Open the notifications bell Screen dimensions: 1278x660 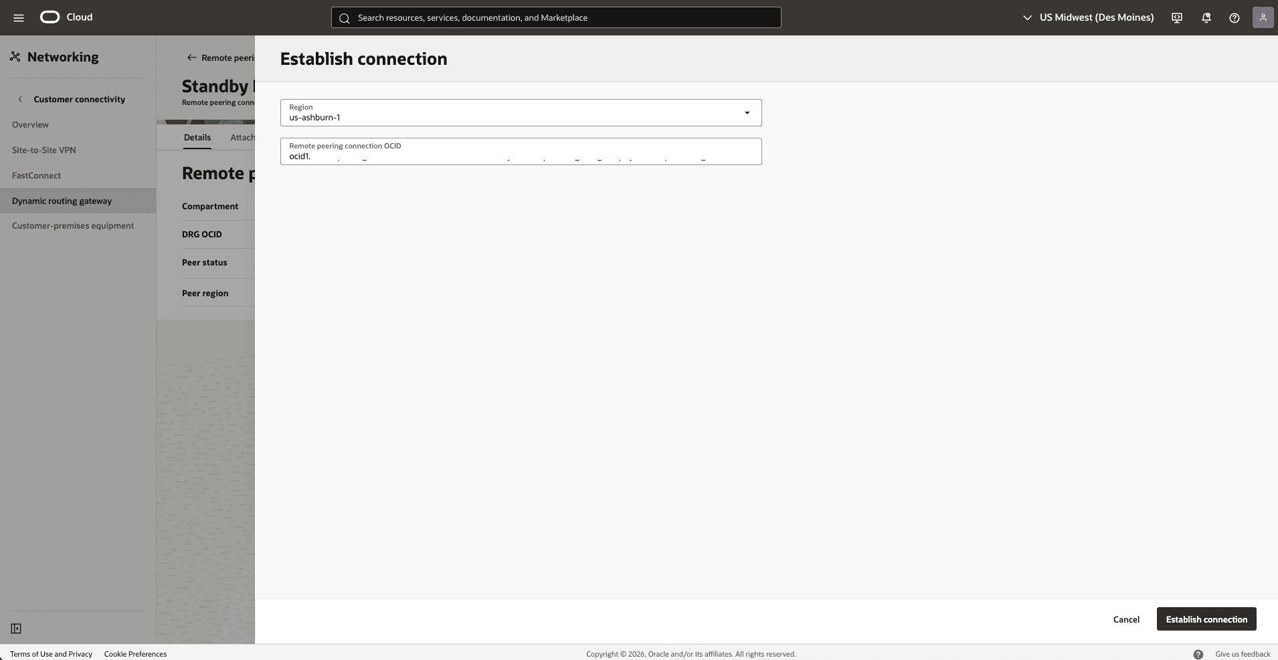pos(1206,17)
